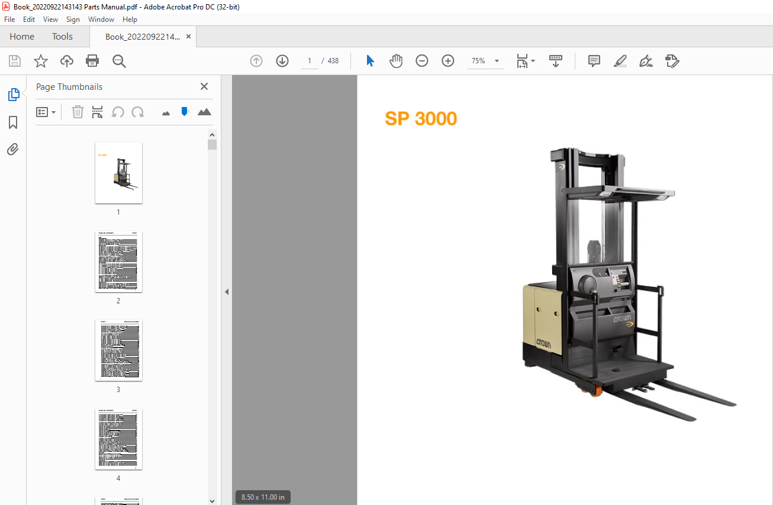Click the thumbnails scrollbar down arrow

coord(212,500)
